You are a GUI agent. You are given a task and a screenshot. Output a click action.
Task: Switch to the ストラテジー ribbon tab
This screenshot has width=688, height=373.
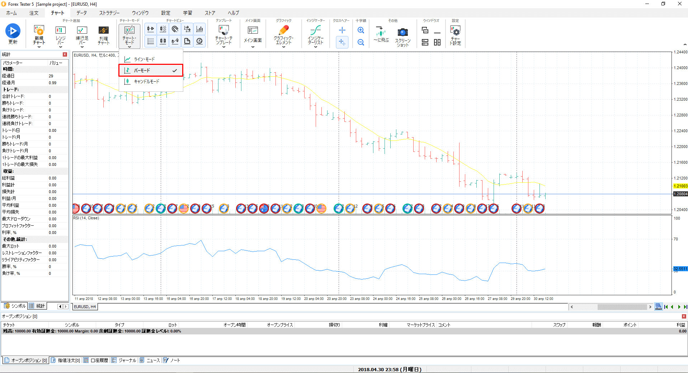[109, 13]
